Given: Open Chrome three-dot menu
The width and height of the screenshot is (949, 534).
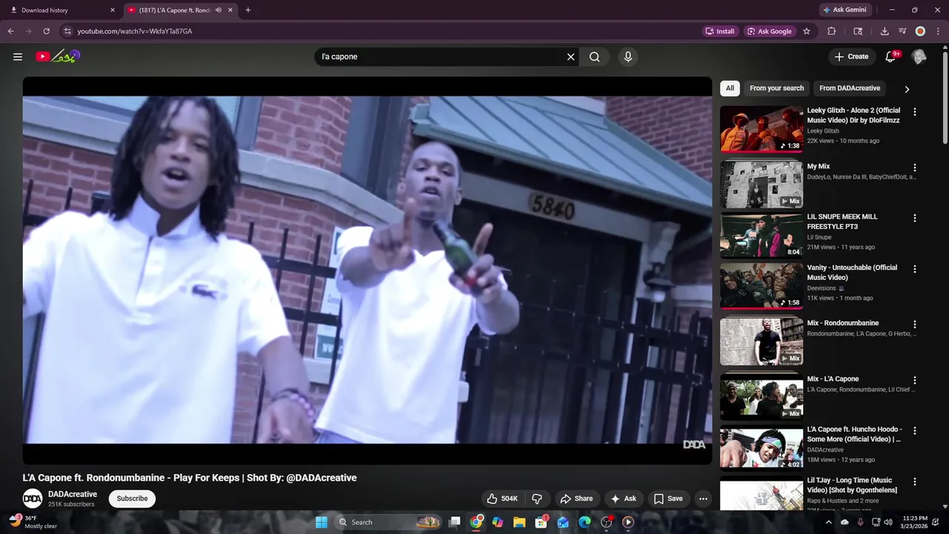Looking at the screenshot, I should (x=938, y=31).
